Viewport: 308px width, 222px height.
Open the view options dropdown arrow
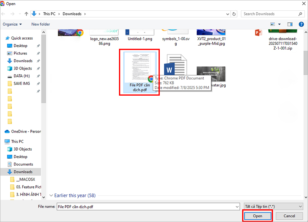280,24
